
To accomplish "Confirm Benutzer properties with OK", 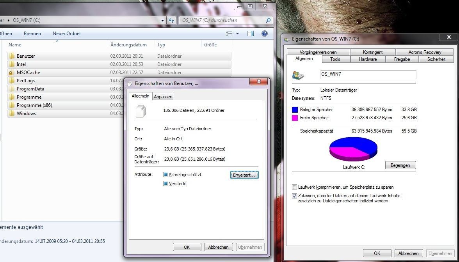I will click(x=187, y=247).
